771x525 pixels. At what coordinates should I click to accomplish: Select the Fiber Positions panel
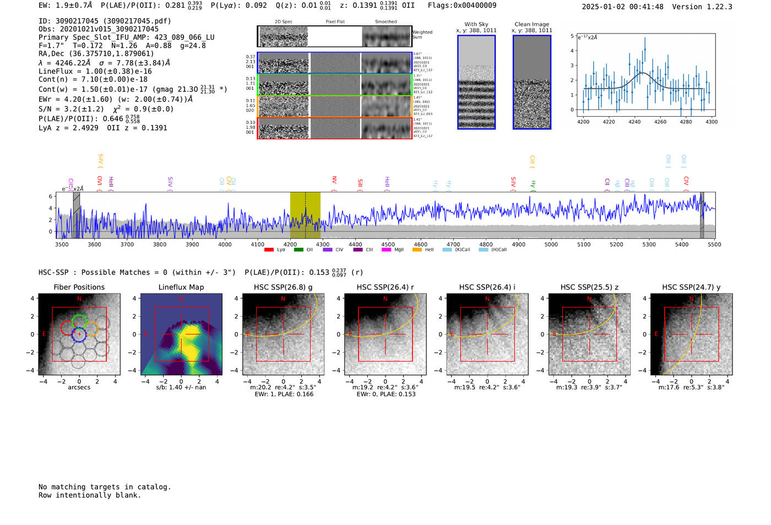point(79,334)
